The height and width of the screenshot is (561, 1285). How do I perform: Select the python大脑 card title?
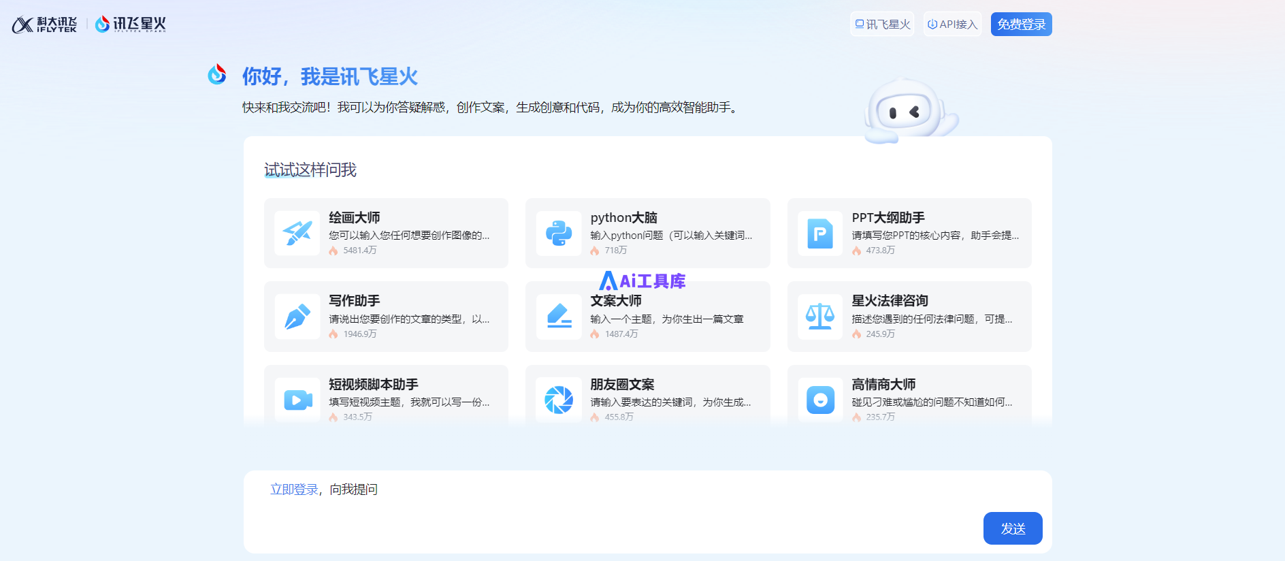(623, 218)
